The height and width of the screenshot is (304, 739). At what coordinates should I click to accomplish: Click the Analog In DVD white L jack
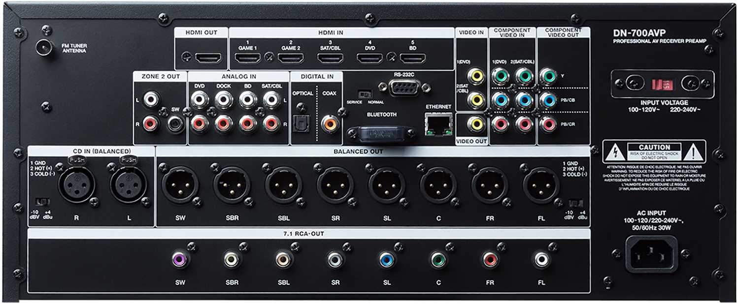coord(200,100)
